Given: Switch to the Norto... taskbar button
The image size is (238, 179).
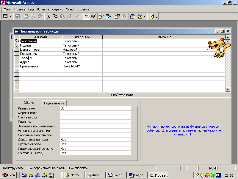Looking at the screenshot, I should click(74, 175).
